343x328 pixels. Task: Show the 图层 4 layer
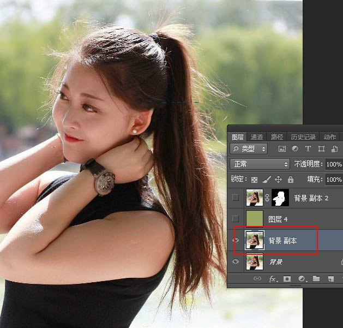point(236,219)
